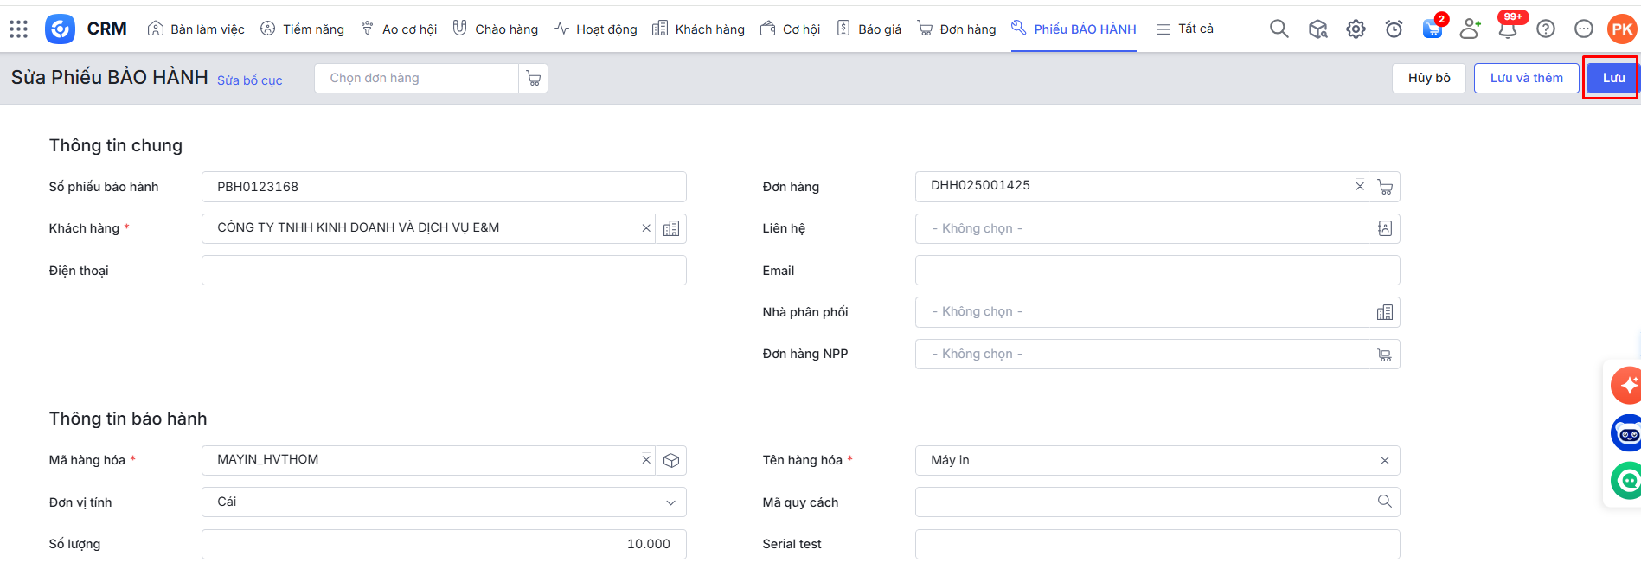
Task: Expand the Đơn vị tính dropdown
Action: click(670, 502)
